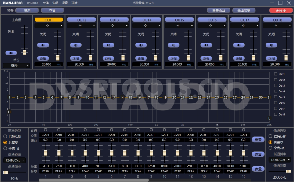Screen dimensions: 294x182
Task: Toggle bypass circle for EQ band 16
Action: [x=244, y=130]
